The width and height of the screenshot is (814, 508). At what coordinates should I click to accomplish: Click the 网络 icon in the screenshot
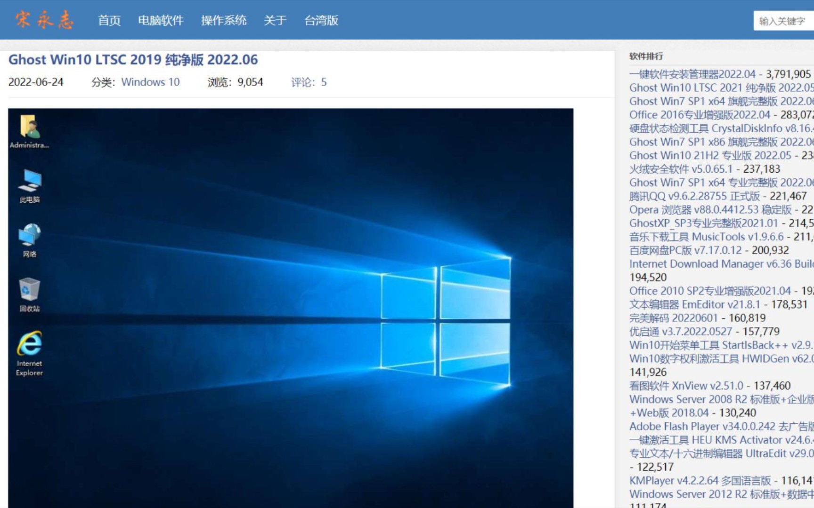(29, 241)
